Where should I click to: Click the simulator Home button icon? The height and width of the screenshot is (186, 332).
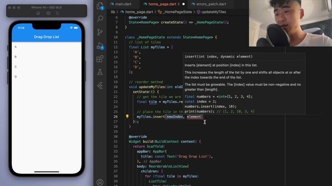coord(38,13)
